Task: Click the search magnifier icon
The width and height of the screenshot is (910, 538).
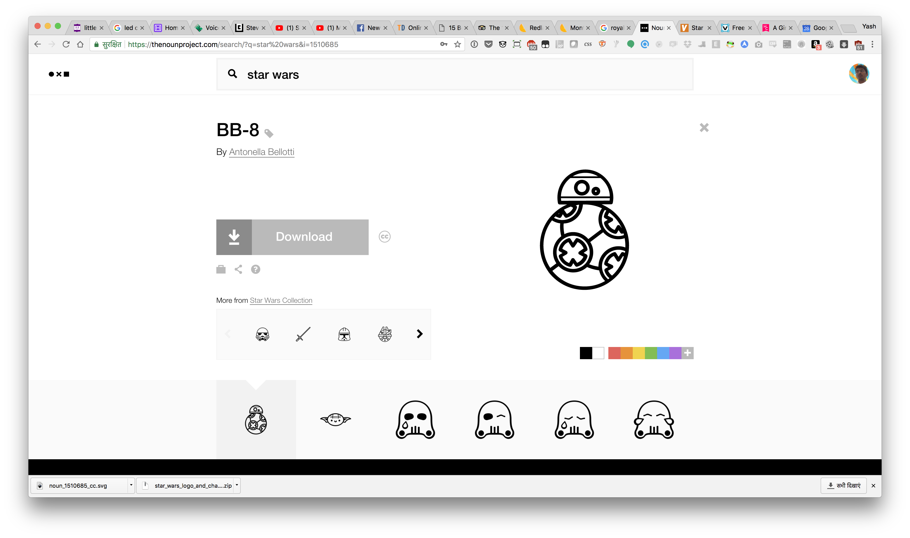Action: click(x=232, y=74)
